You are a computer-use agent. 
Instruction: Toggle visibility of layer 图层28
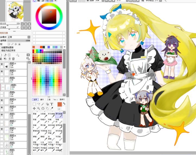click(x=2, y=100)
